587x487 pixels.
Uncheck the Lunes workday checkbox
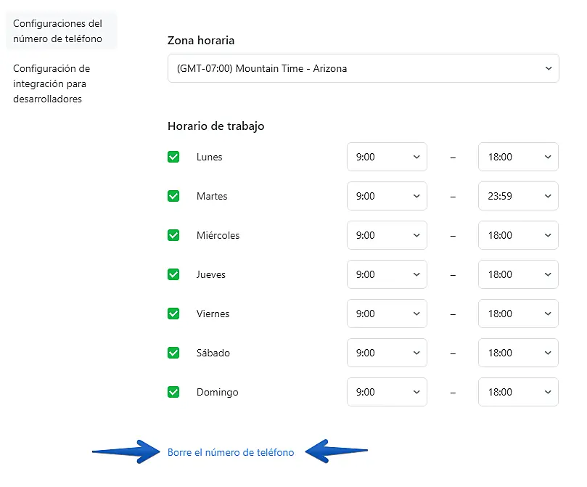[173, 157]
